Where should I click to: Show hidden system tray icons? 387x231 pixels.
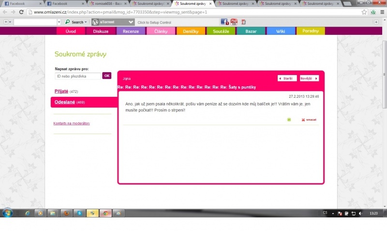click(333, 213)
